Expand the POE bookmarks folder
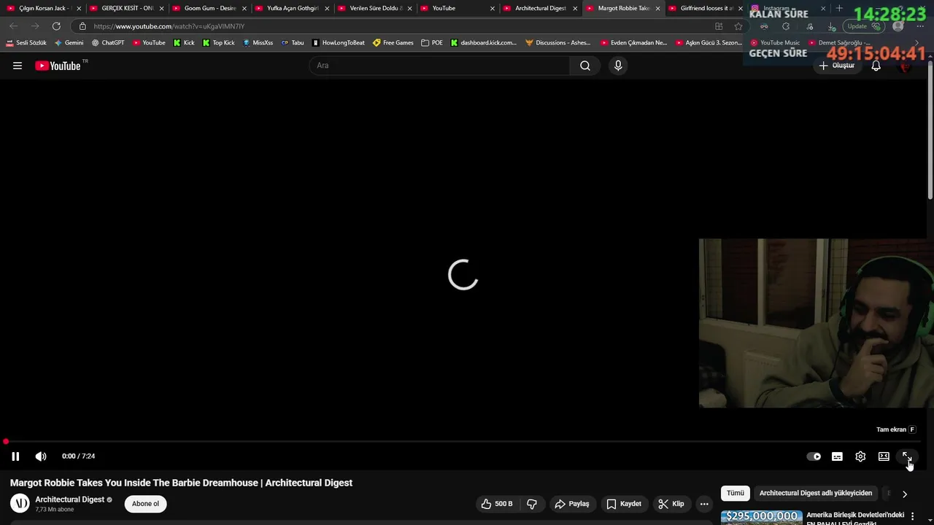This screenshot has height=525, width=934. (x=432, y=43)
